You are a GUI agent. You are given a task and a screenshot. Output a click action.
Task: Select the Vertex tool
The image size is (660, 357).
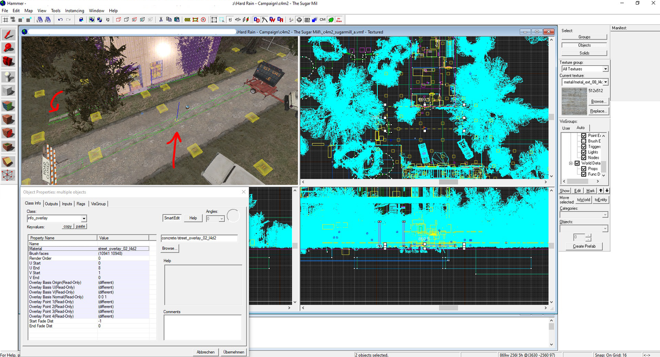pos(8,176)
